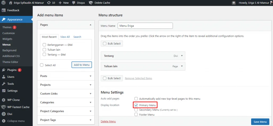Click the site name Eriga Syifaudin Al Mansur
273x126 pixels.
tap(29, 3)
